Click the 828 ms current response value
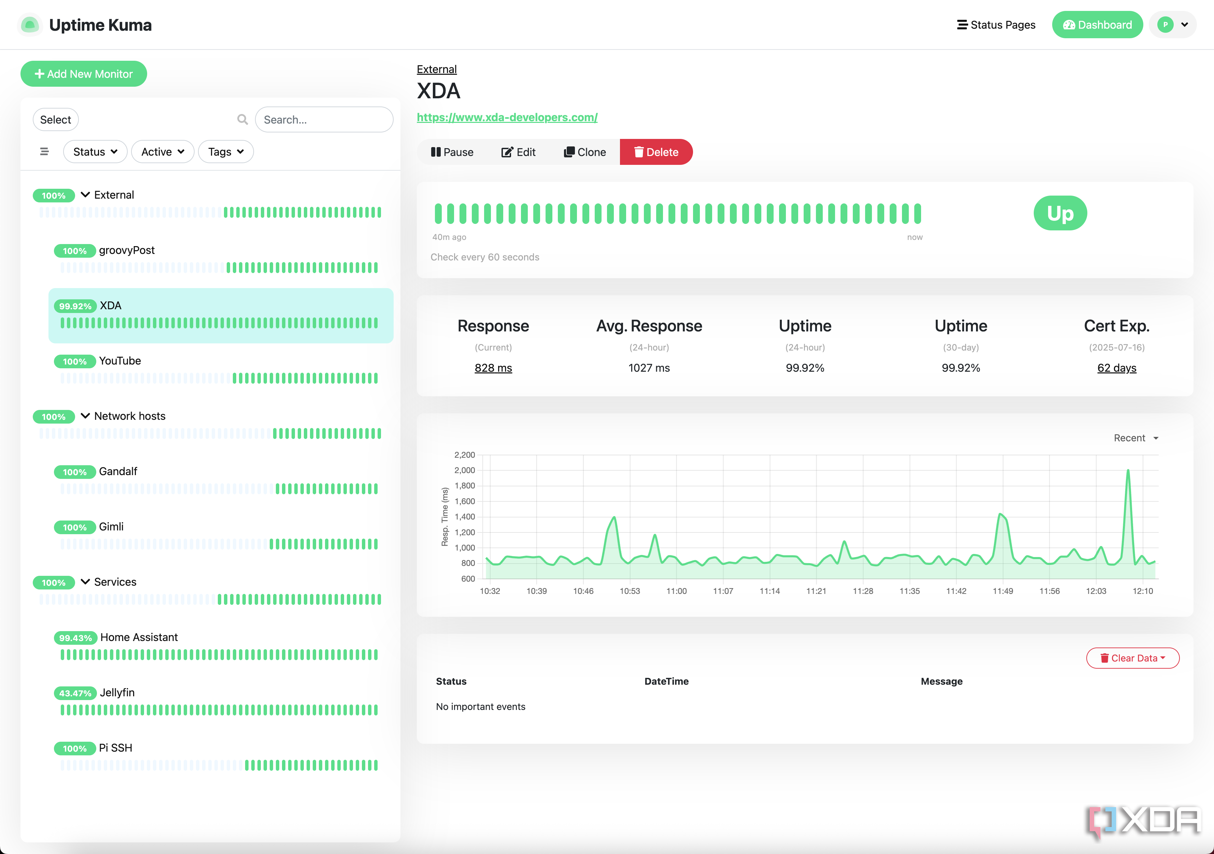 click(x=493, y=368)
